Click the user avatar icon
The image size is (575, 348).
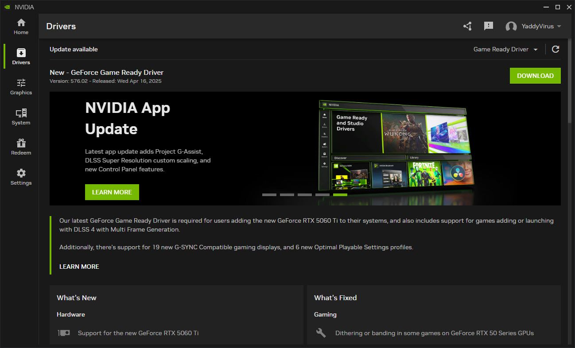pyautogui.click(x=511, y=27)
